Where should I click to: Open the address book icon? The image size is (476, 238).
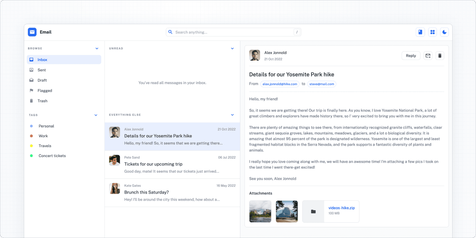coord(420,32)
